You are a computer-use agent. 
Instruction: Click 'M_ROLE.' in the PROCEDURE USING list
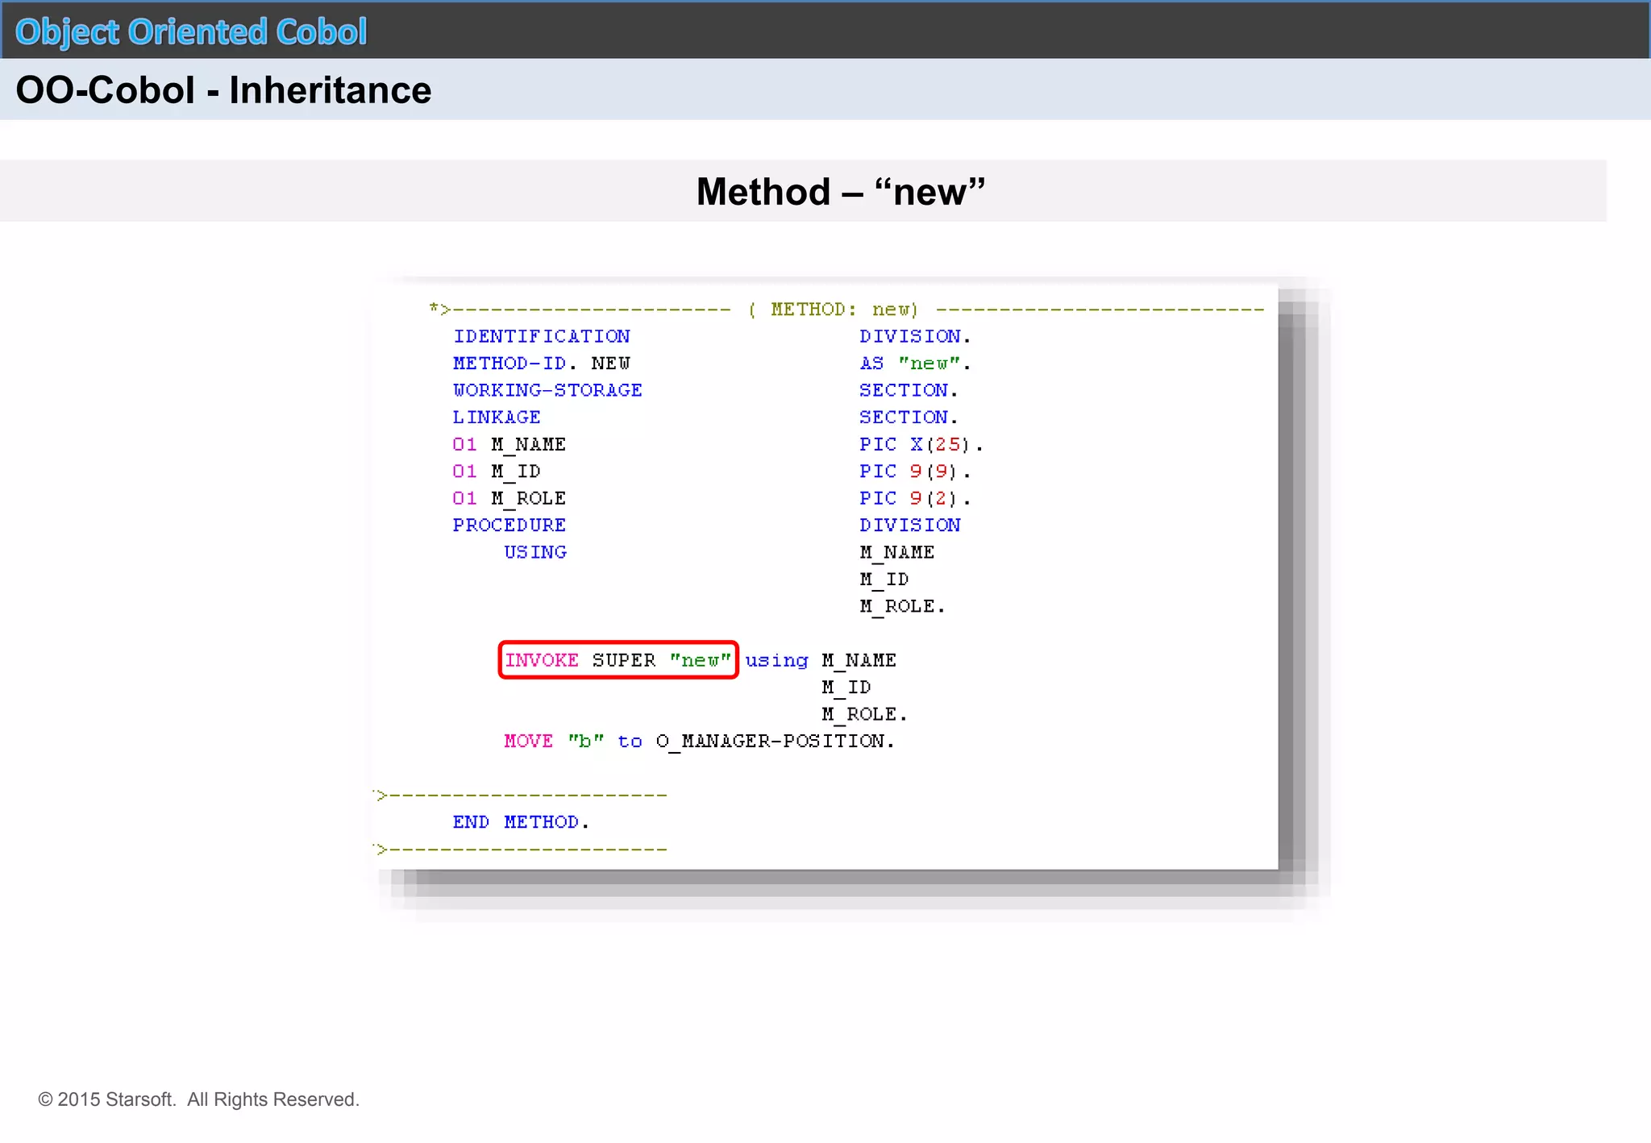coord(902,606)
